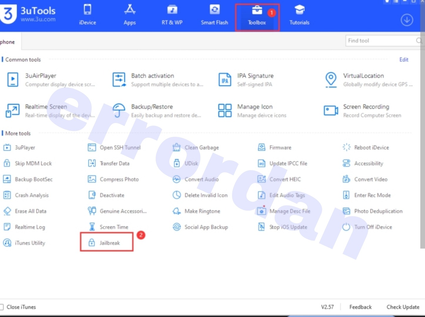Click the Clean Garbage icon
Image resolution: width=425 pixels, height=317 pixels.
point(177,147)
